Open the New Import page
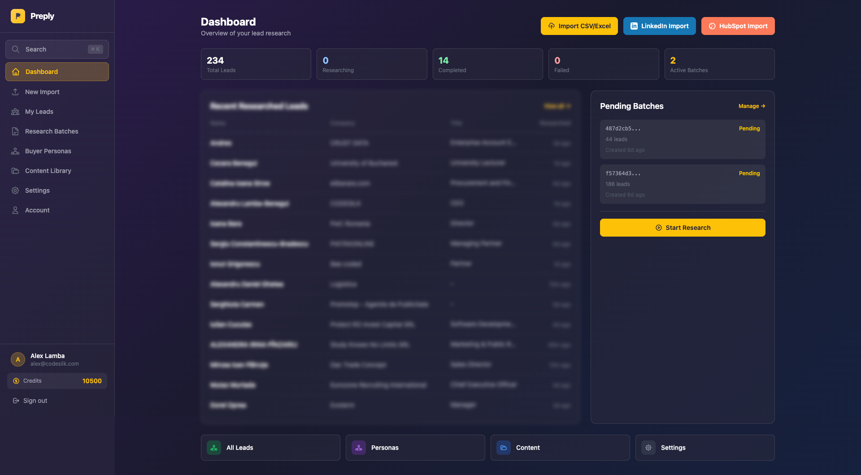The image size is (861, 475). click(42, 92)
